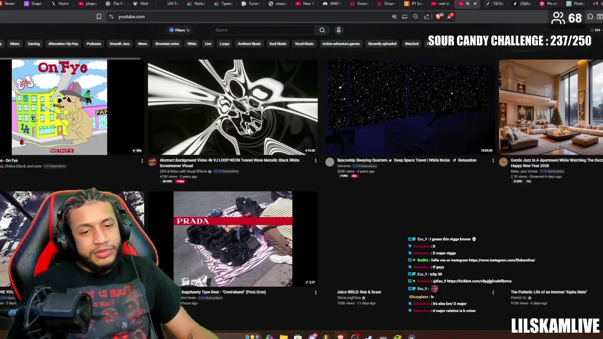Image resolution: width=603 pixels, height=339 pixels.
Task: View site information icon beside youtube.com
Action: [111, 16]
